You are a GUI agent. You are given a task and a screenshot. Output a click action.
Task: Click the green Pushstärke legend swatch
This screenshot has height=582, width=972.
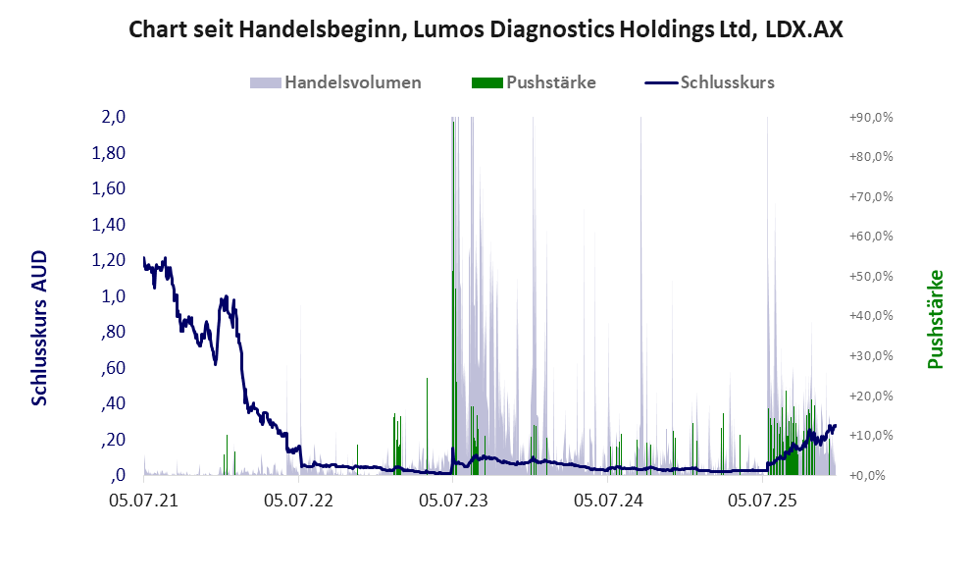[486, 82]
